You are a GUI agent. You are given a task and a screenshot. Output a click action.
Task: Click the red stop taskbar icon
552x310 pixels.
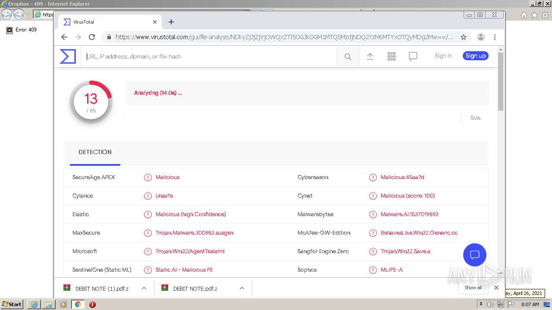click(92, 304)
